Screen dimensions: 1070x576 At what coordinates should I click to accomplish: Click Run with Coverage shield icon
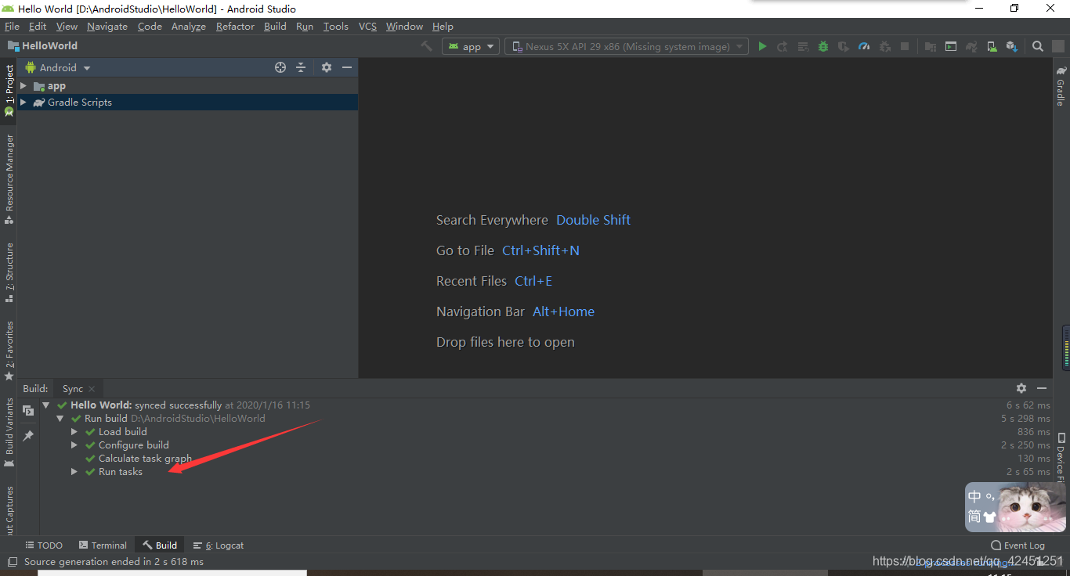click(x=844, y=46)
